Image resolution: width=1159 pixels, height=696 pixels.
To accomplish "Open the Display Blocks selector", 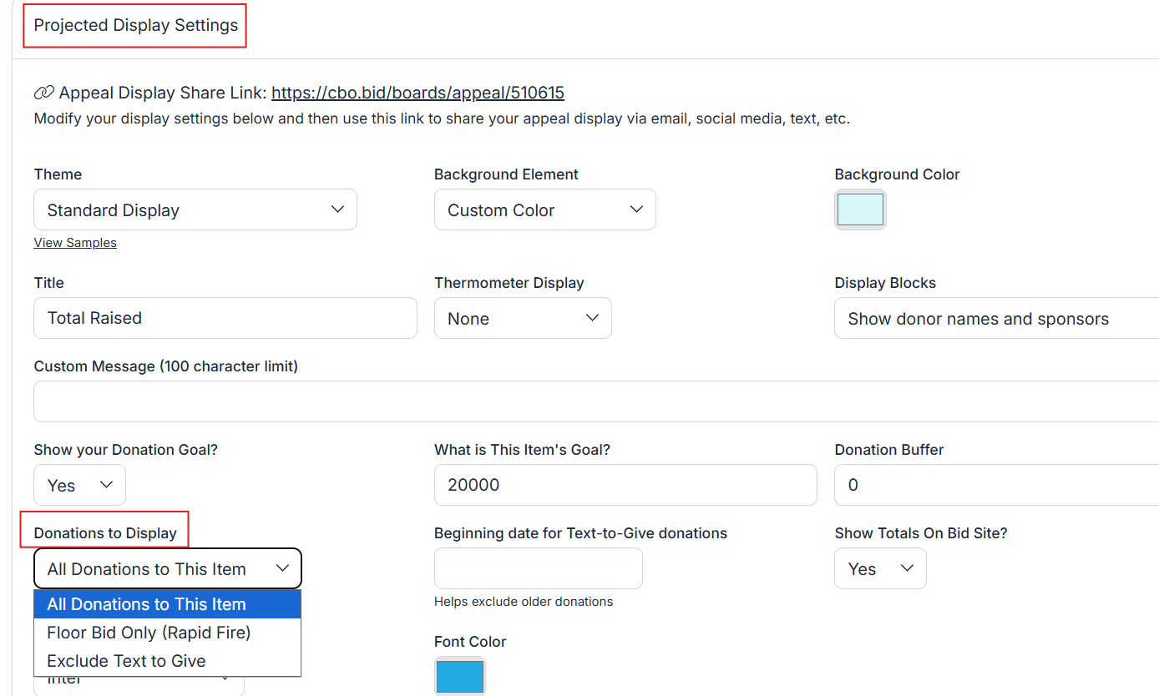I will pos(994,319).
